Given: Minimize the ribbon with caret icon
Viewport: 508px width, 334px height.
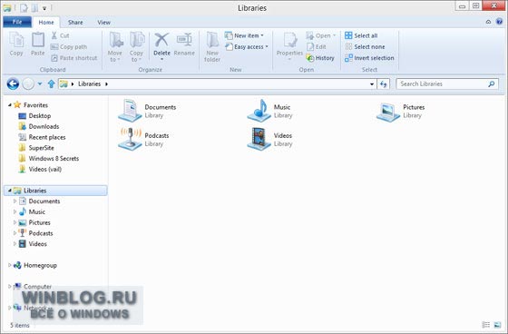Looking at the screenshot, I should (x=488, y=22).
